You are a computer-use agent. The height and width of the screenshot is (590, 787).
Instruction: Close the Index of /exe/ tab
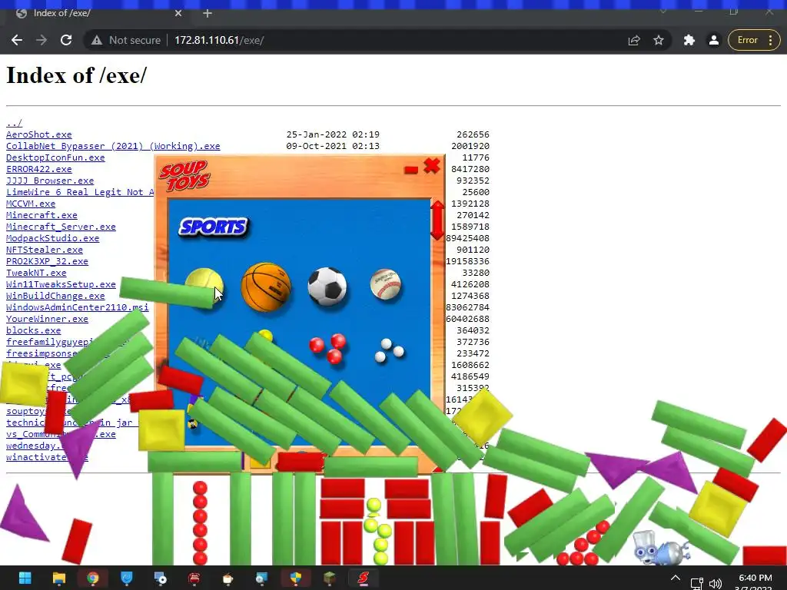pyautogui.click(x=178, y=14)
